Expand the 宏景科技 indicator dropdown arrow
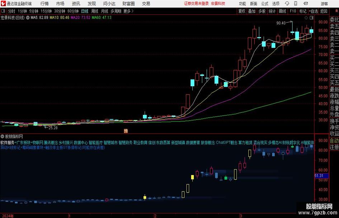The image size is (339, 218). pos(28,18)
